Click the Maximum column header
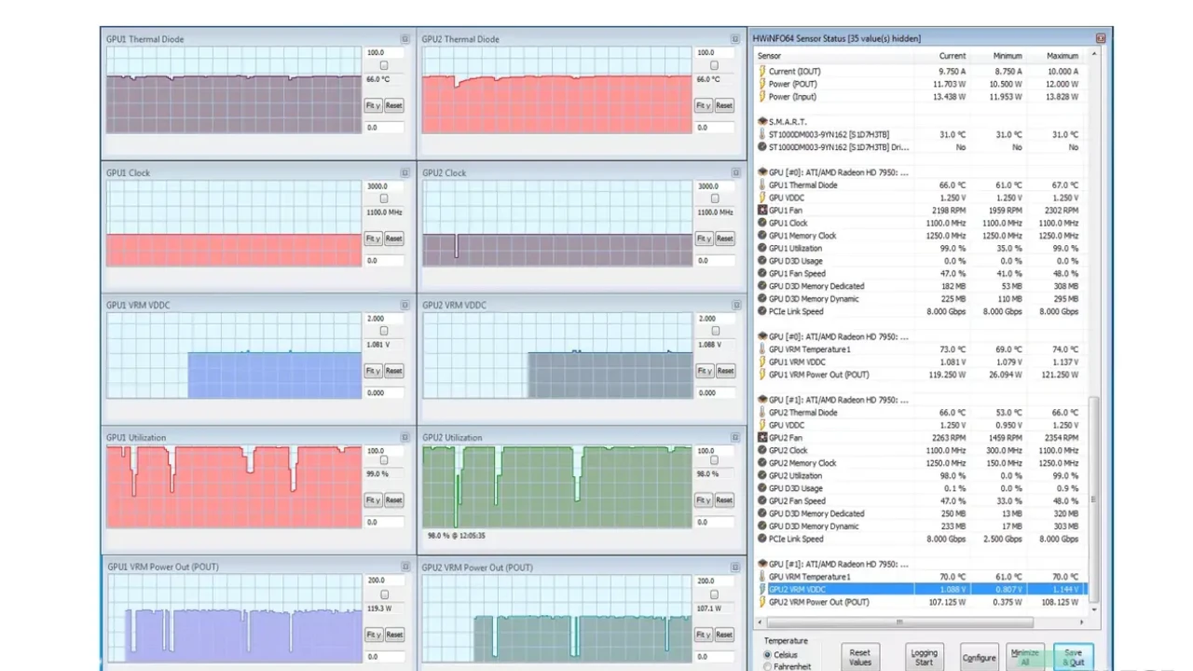Image resolution: width=1193 pixels, height=671 pixels. pyautogui.click(x=1055, y=56)
